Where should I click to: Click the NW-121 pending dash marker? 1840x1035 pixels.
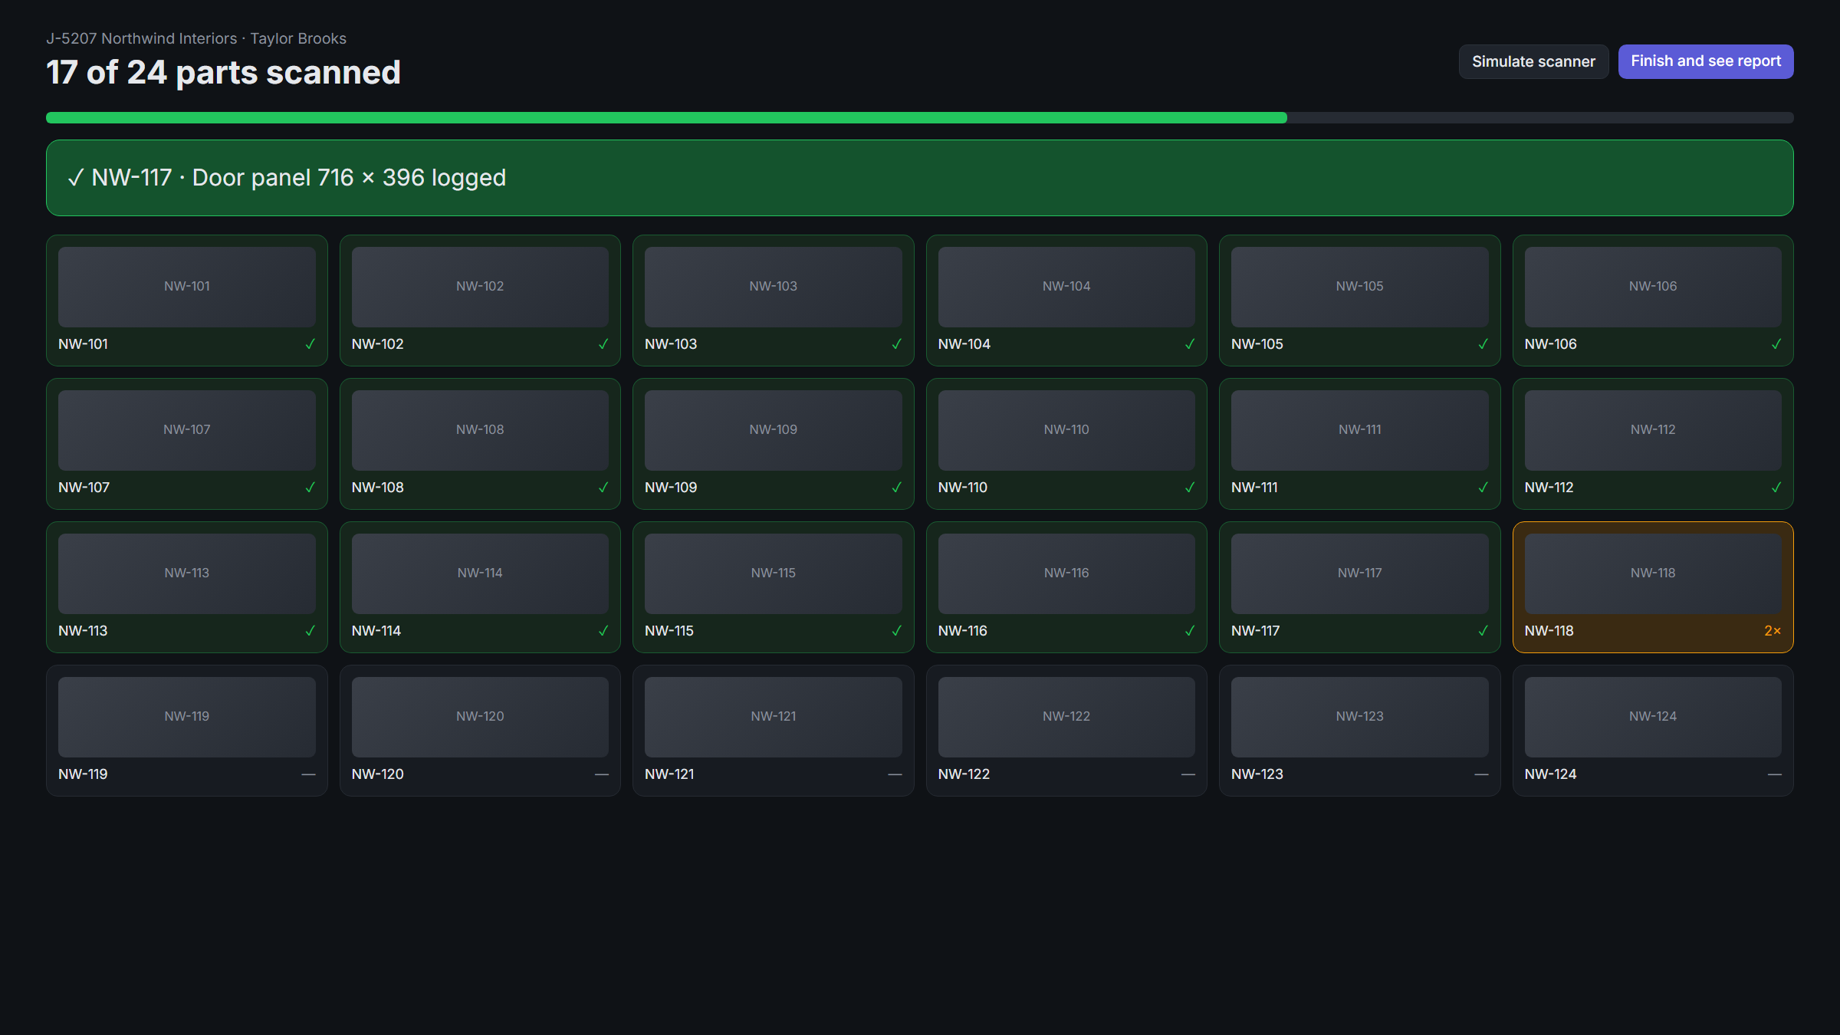[x=895, y=774]
